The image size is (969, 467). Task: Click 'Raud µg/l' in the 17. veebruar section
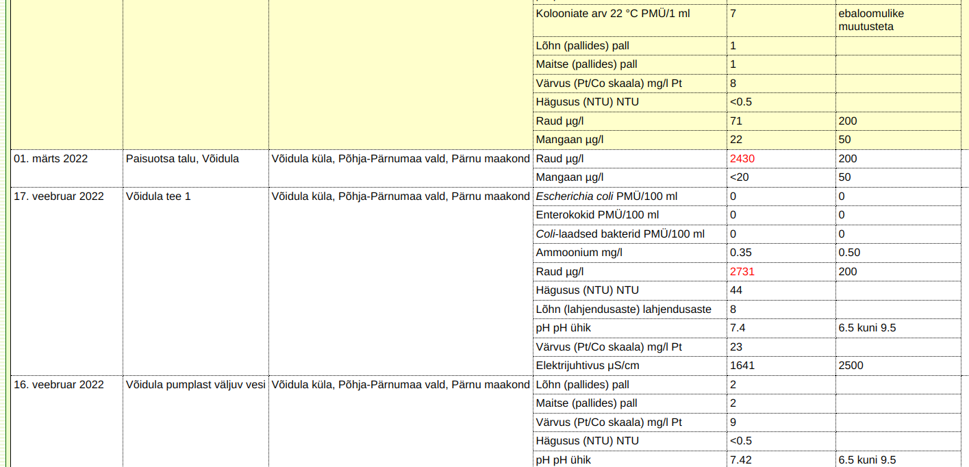click(630, 272)
